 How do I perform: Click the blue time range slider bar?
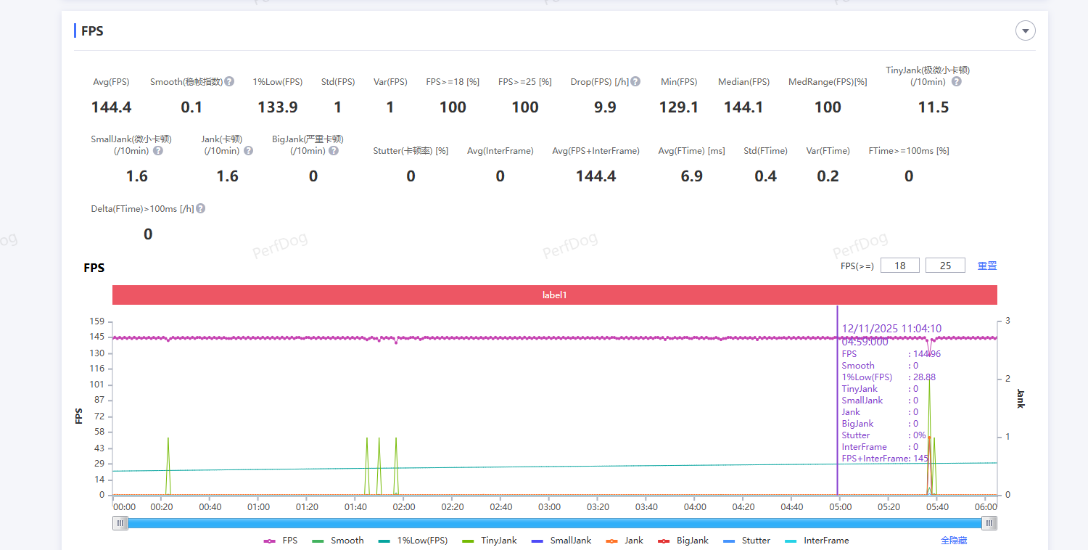(555, 523)
